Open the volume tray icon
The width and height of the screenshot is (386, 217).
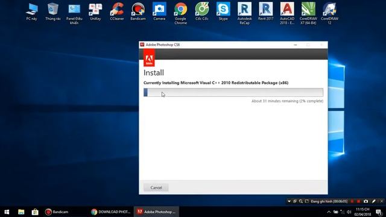click(349, 212)
